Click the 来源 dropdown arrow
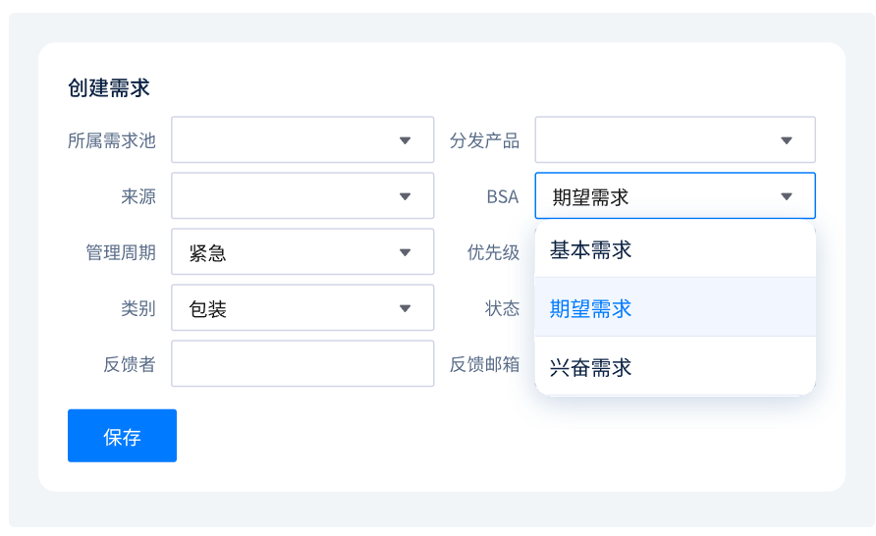The width and height of the screenshot is (876, 536). [x=405, y=196]
